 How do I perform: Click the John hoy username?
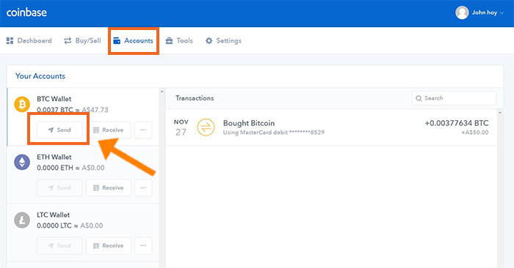coord(485,12)
